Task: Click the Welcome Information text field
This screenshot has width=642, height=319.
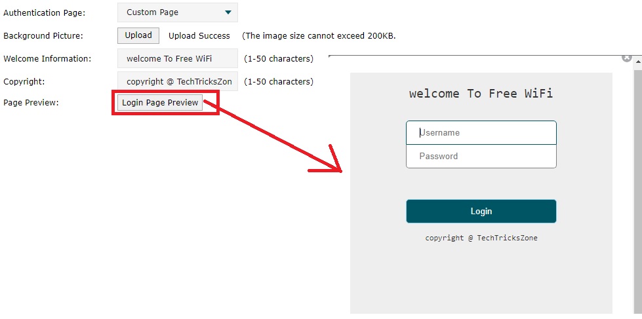Action: (x=178, y=58)
